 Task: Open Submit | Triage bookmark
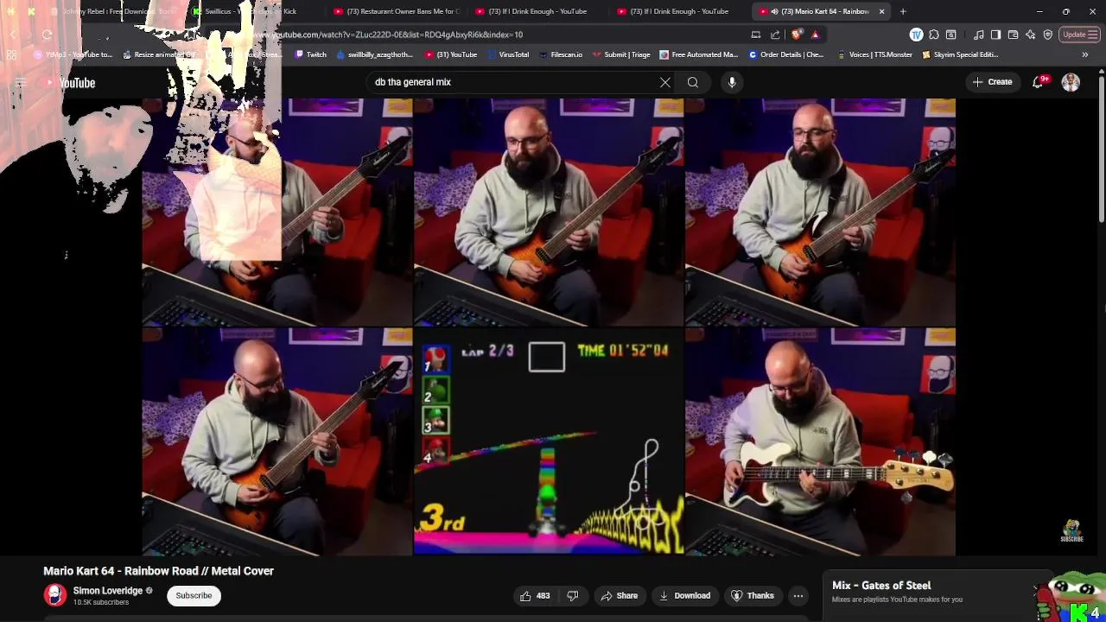620,54
